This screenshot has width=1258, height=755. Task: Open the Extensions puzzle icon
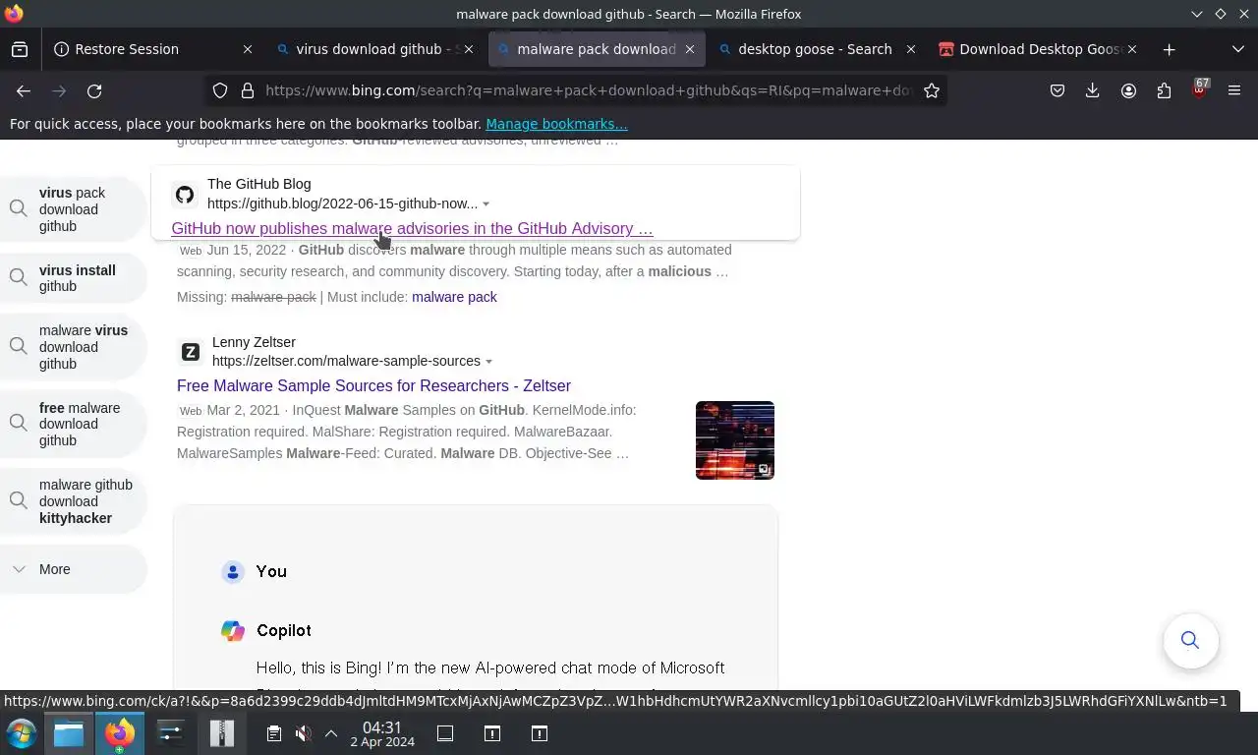click(1164, 90)
